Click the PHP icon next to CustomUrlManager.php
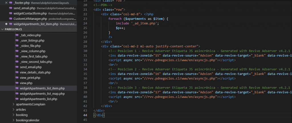Image resolution: width=292 pixels, height=123 pixels. tap(11, 19)
